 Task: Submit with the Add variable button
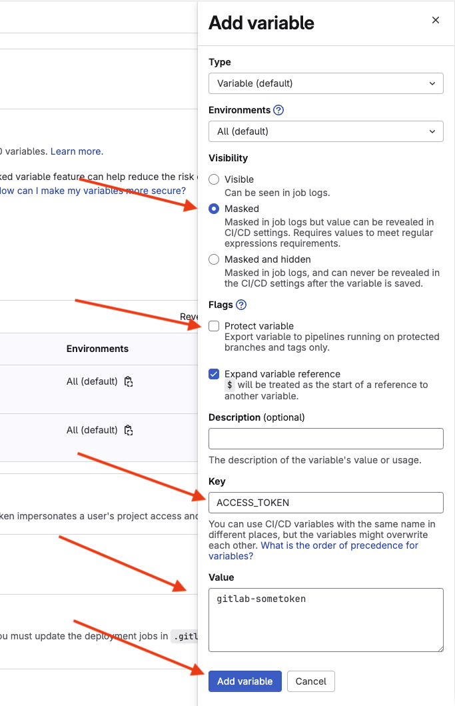point(245,681)
